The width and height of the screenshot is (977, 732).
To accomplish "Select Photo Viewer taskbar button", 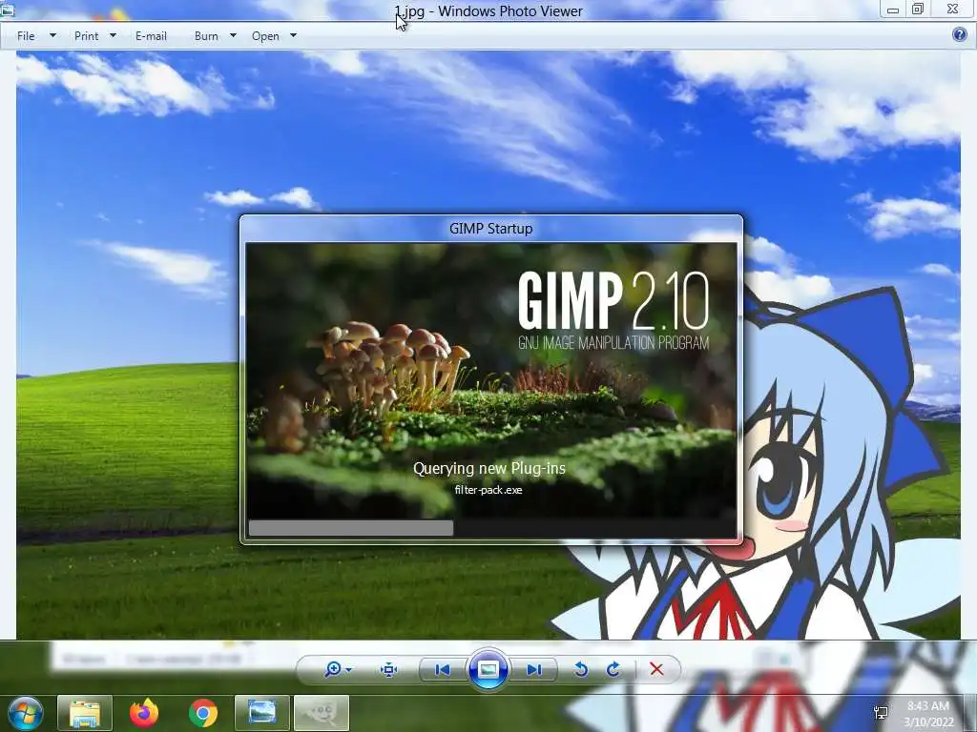I will tap(261, 713).
